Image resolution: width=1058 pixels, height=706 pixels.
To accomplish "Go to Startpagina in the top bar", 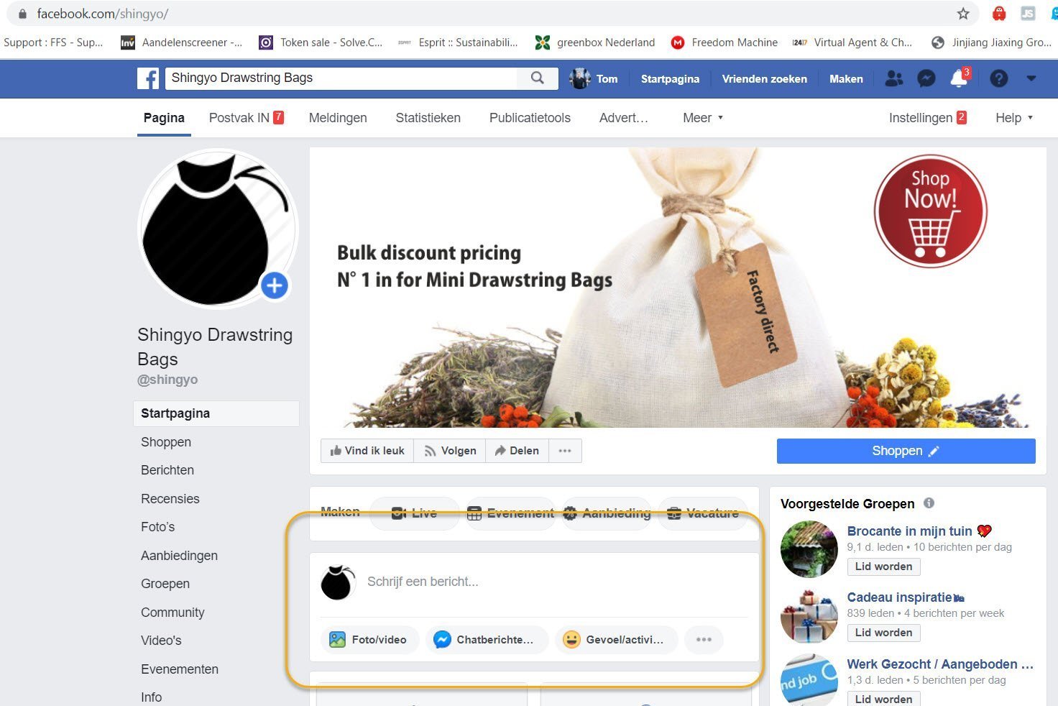I will pyautogui.click(x=670, y=78).
